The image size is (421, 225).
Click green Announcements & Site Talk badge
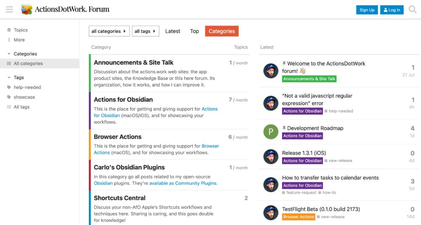309,79
